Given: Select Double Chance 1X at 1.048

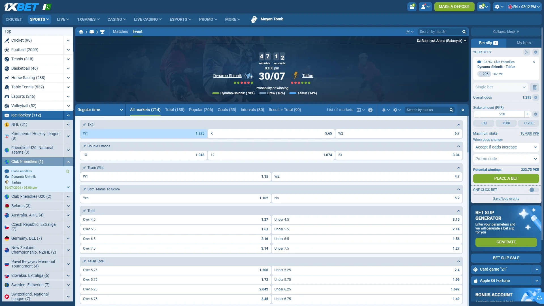Looking at the screenshot, I should point(144,155).
